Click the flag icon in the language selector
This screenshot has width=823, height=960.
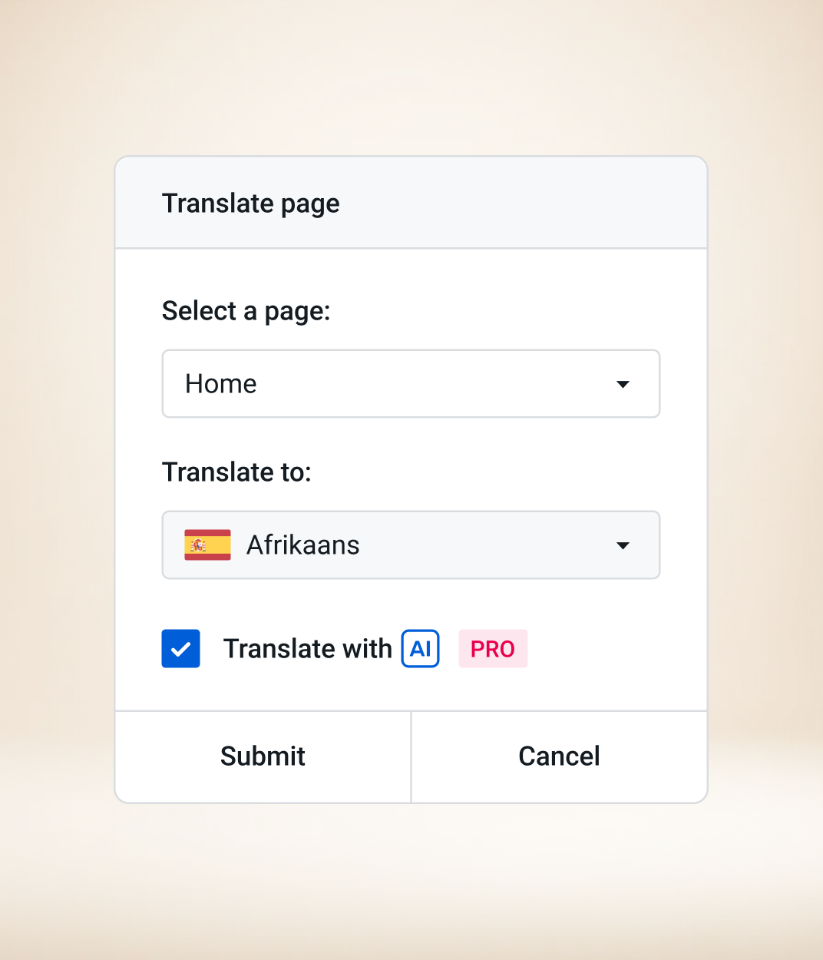(x=207, y=545)
